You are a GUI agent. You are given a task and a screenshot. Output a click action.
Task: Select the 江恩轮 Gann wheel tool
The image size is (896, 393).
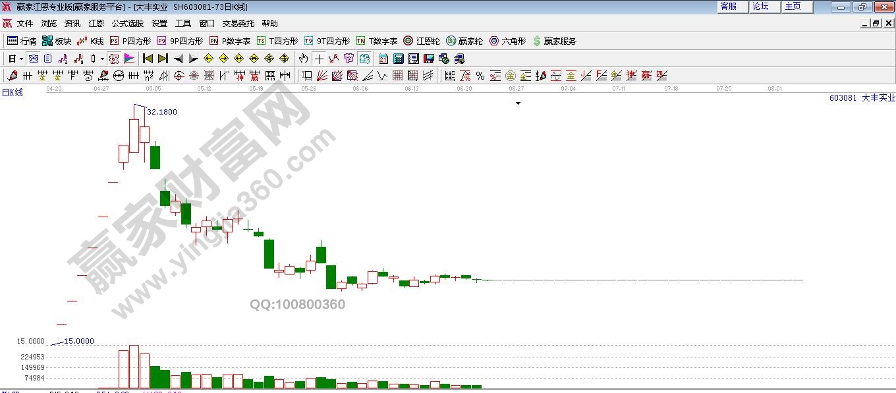pos(422,41)
